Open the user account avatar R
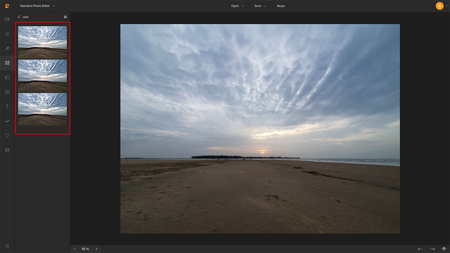Screen dimensions: 450x253 439,6
